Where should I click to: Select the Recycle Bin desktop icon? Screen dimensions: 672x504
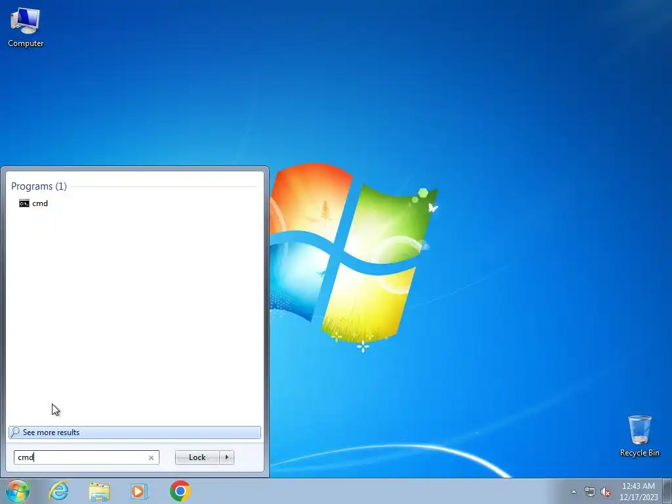[x=639, y=436]
